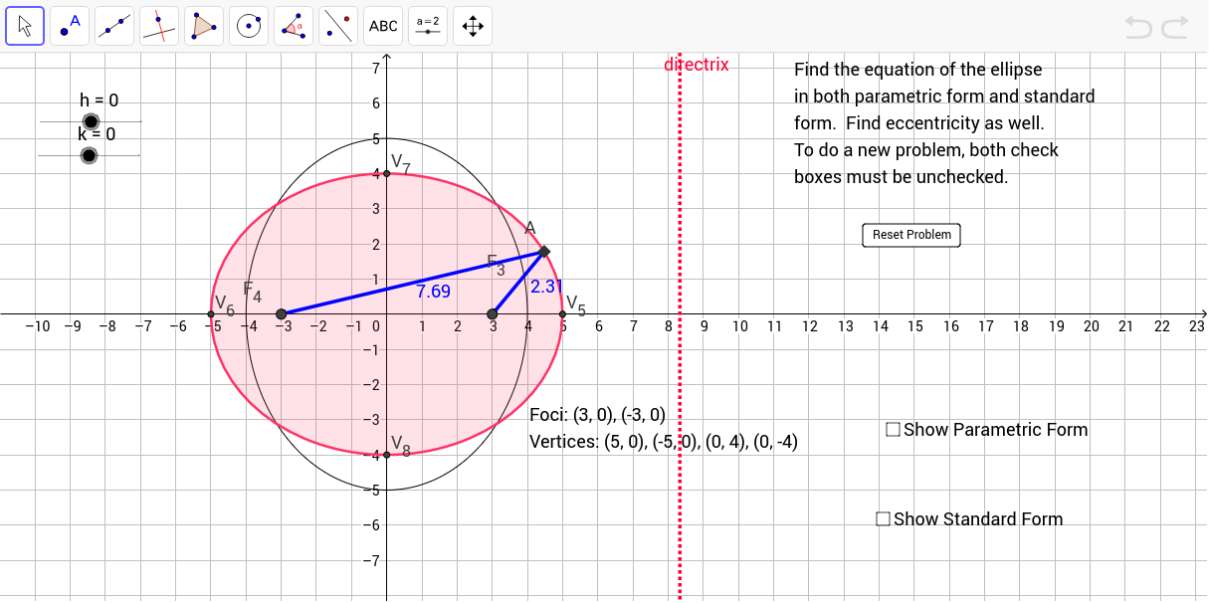
Task: Select the Move arrow tool
Action: 26,26
